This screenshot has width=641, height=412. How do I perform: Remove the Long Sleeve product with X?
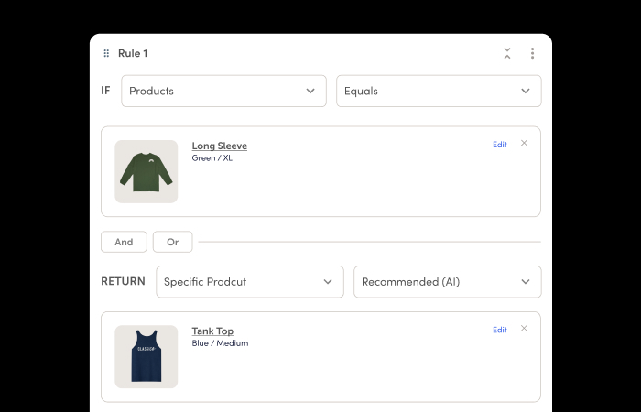click(524, 143)
